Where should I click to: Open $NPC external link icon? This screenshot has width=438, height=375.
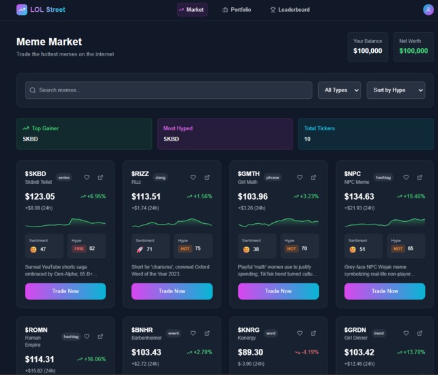(x=420, y=177)
